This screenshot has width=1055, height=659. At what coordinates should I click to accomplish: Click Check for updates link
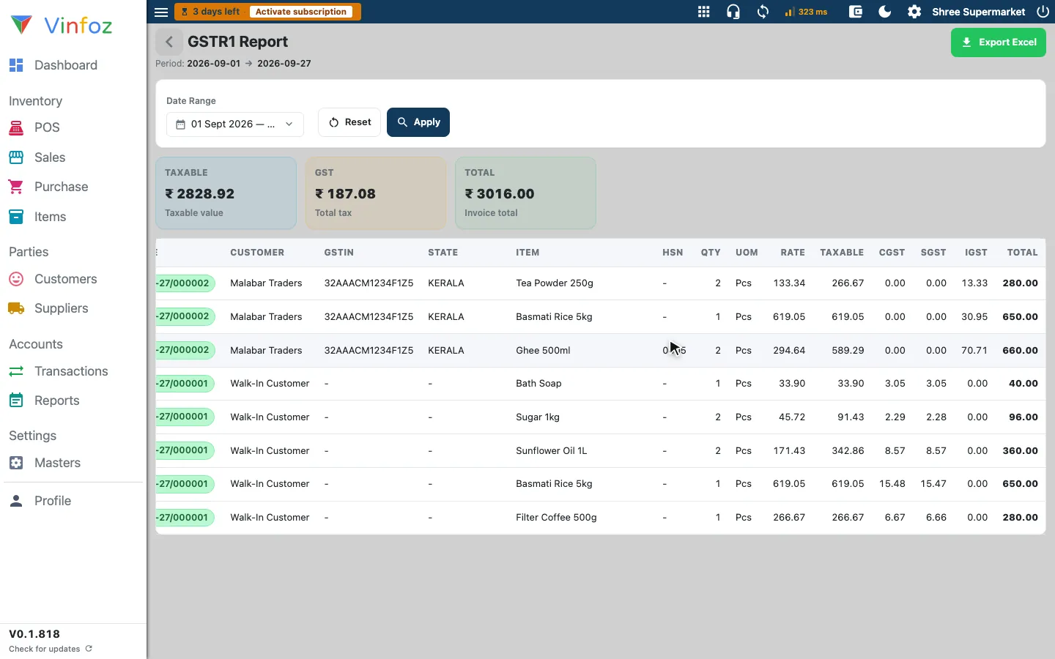(x=50, y=649)
